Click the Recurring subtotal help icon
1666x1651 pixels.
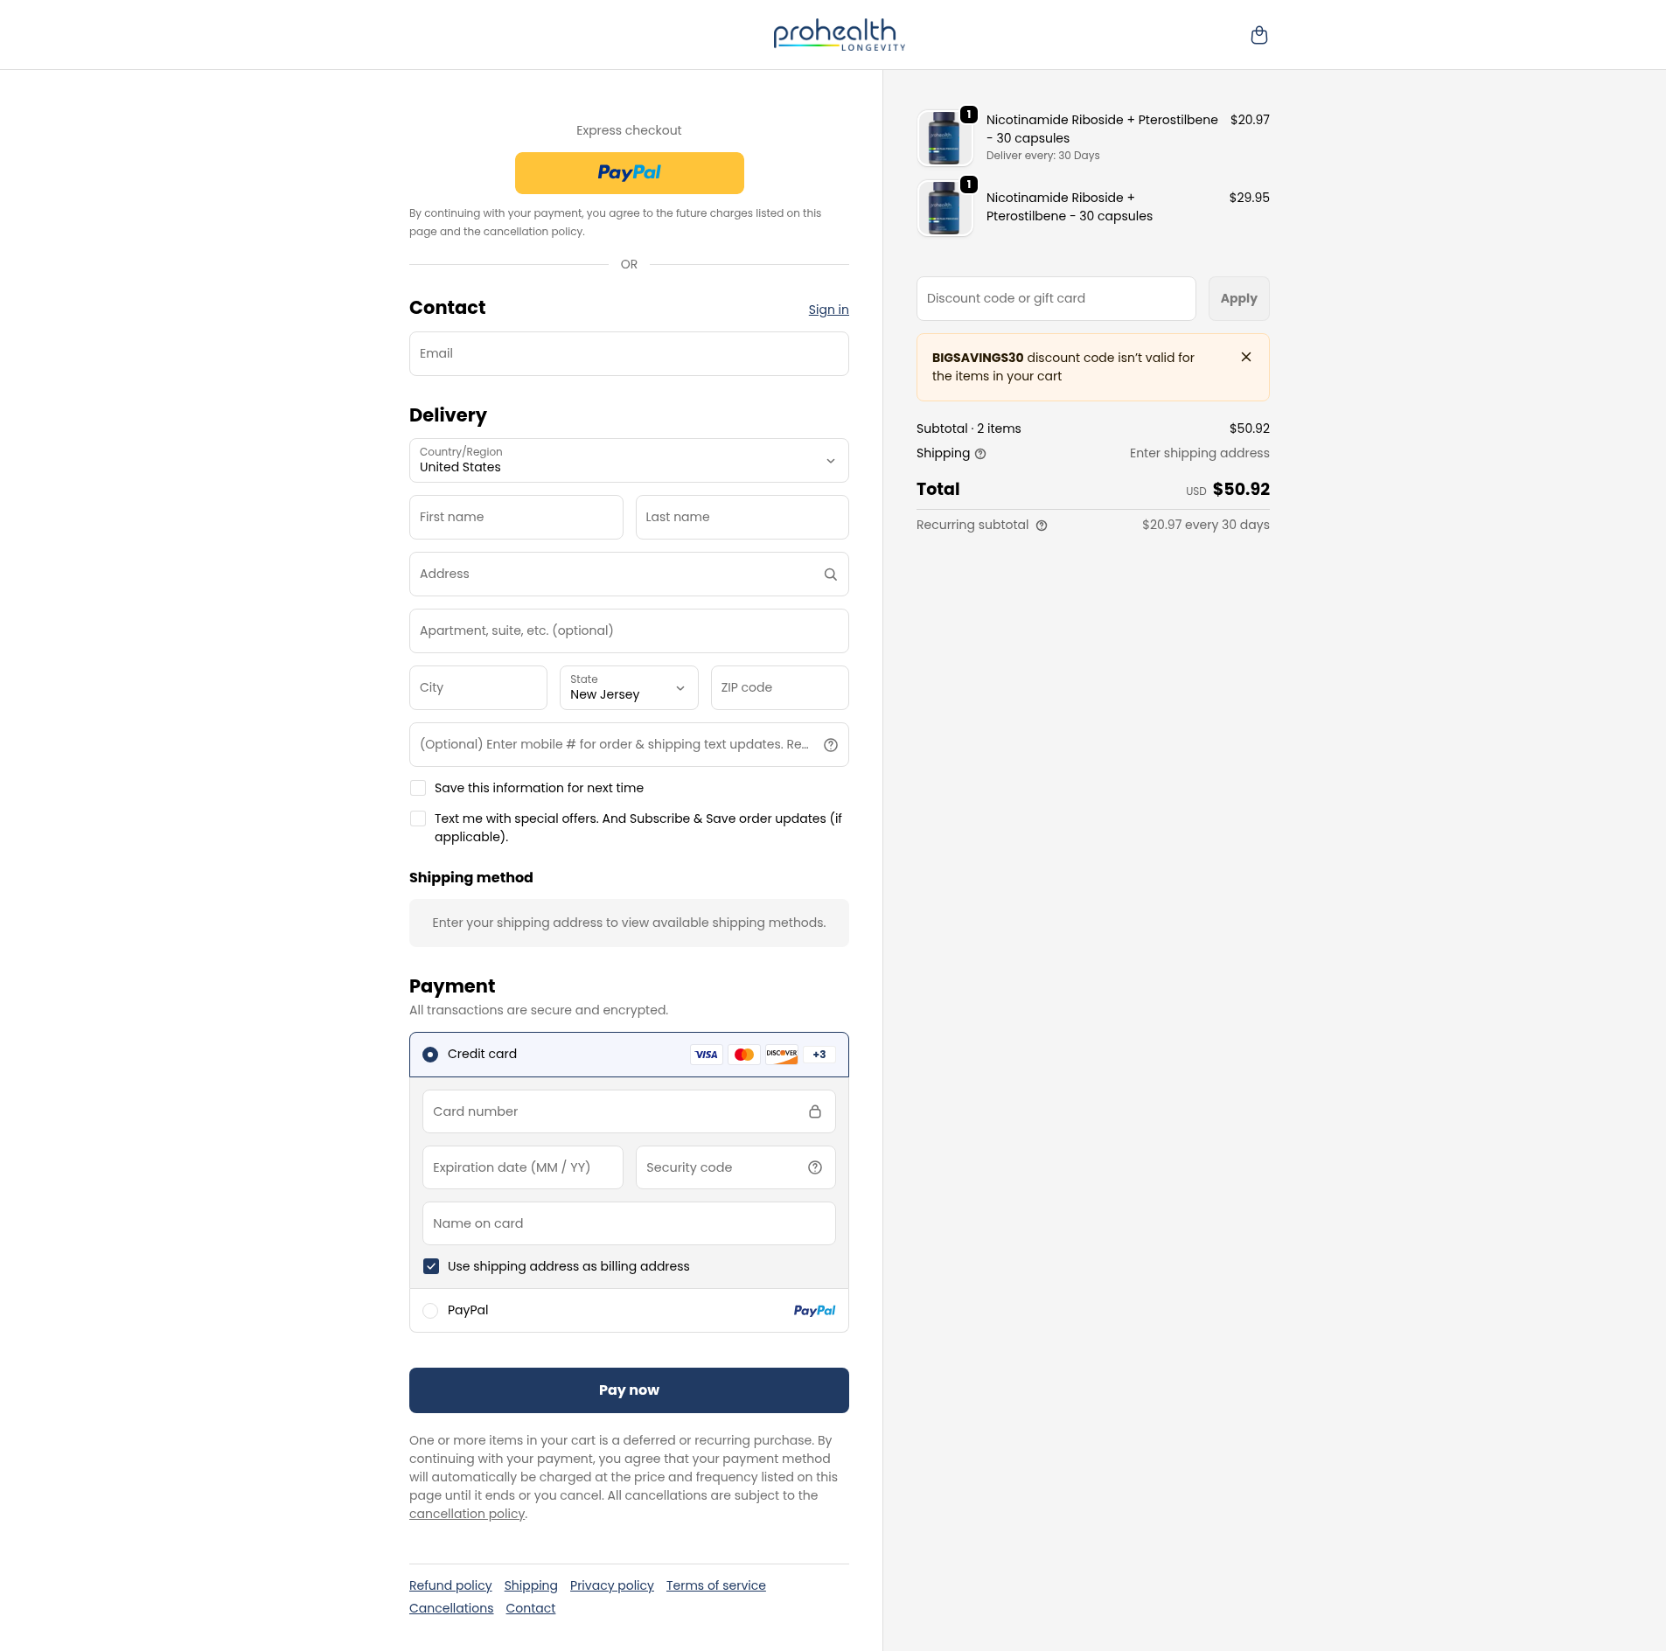[x=1041, y=526]
